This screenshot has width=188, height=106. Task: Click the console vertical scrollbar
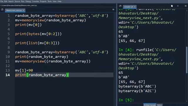187,60
